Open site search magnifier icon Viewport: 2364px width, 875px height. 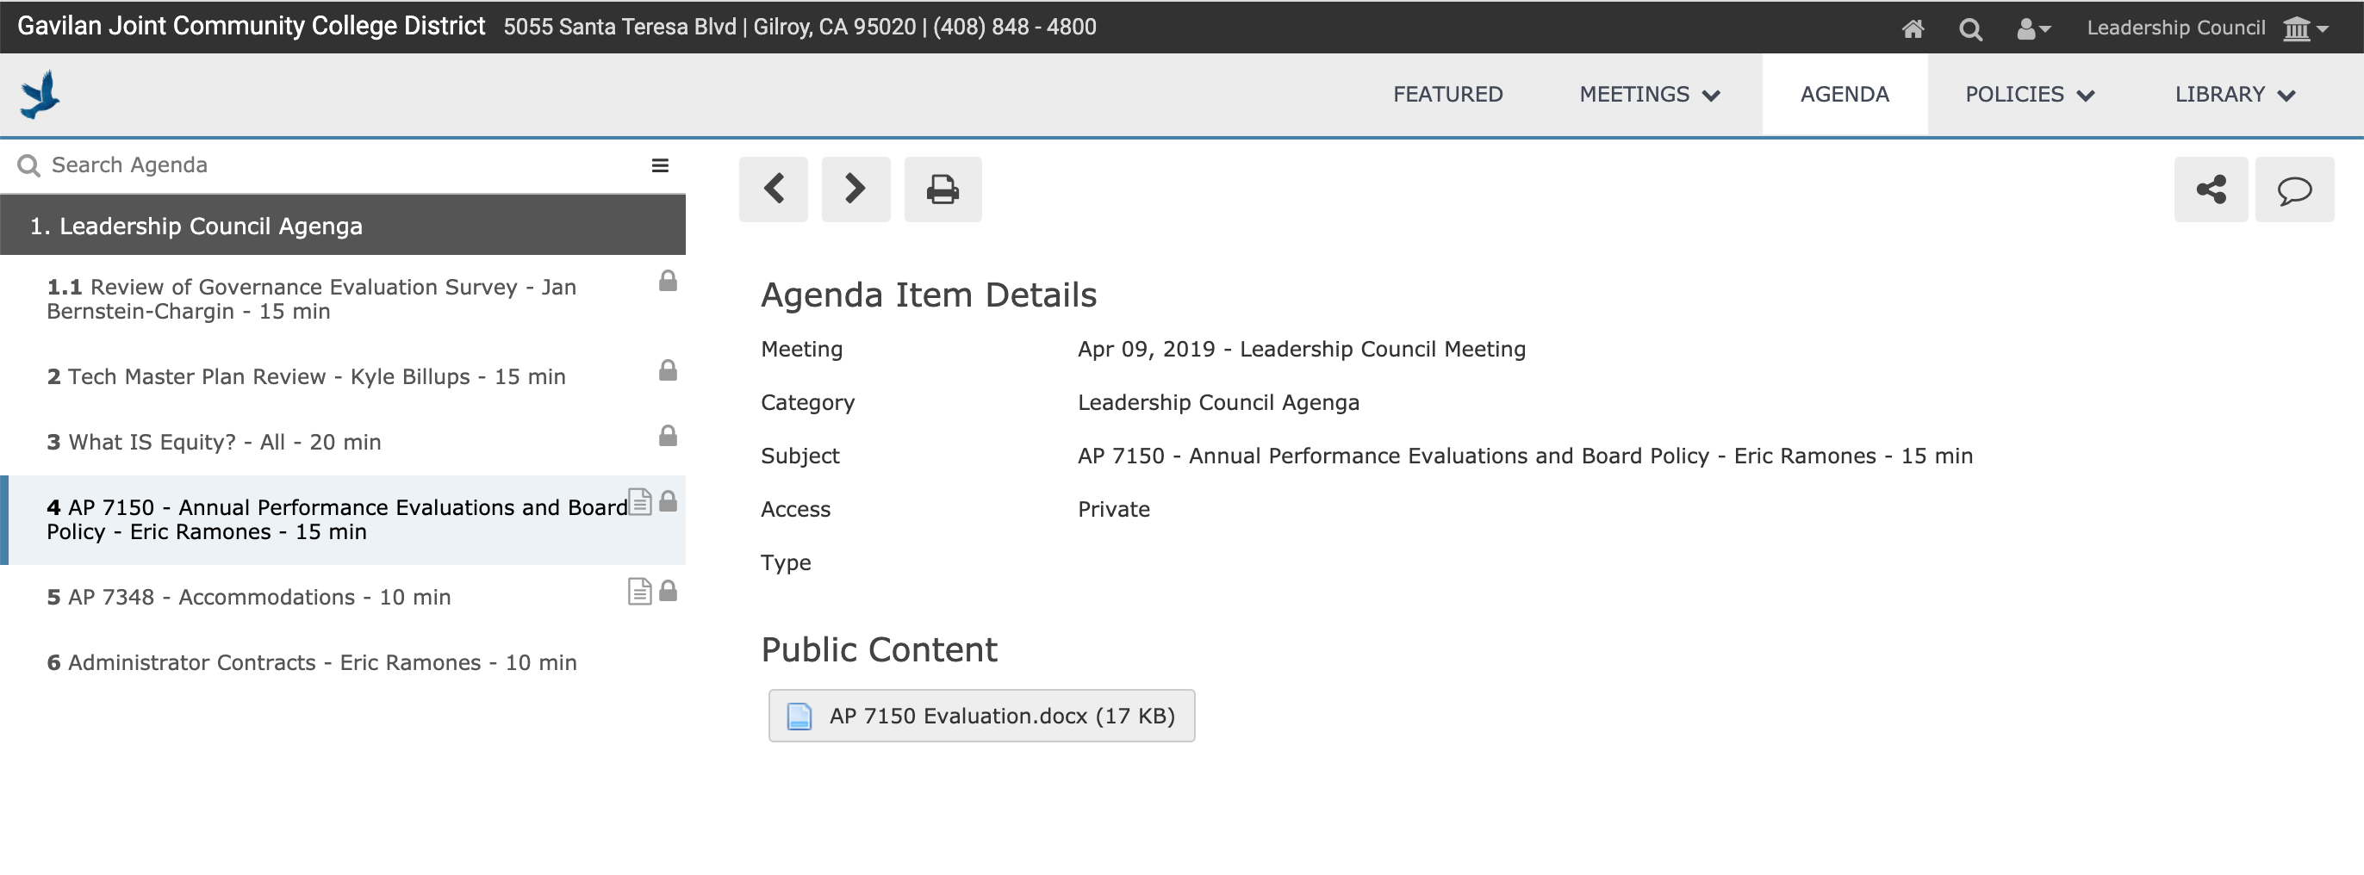point(1969,28)
